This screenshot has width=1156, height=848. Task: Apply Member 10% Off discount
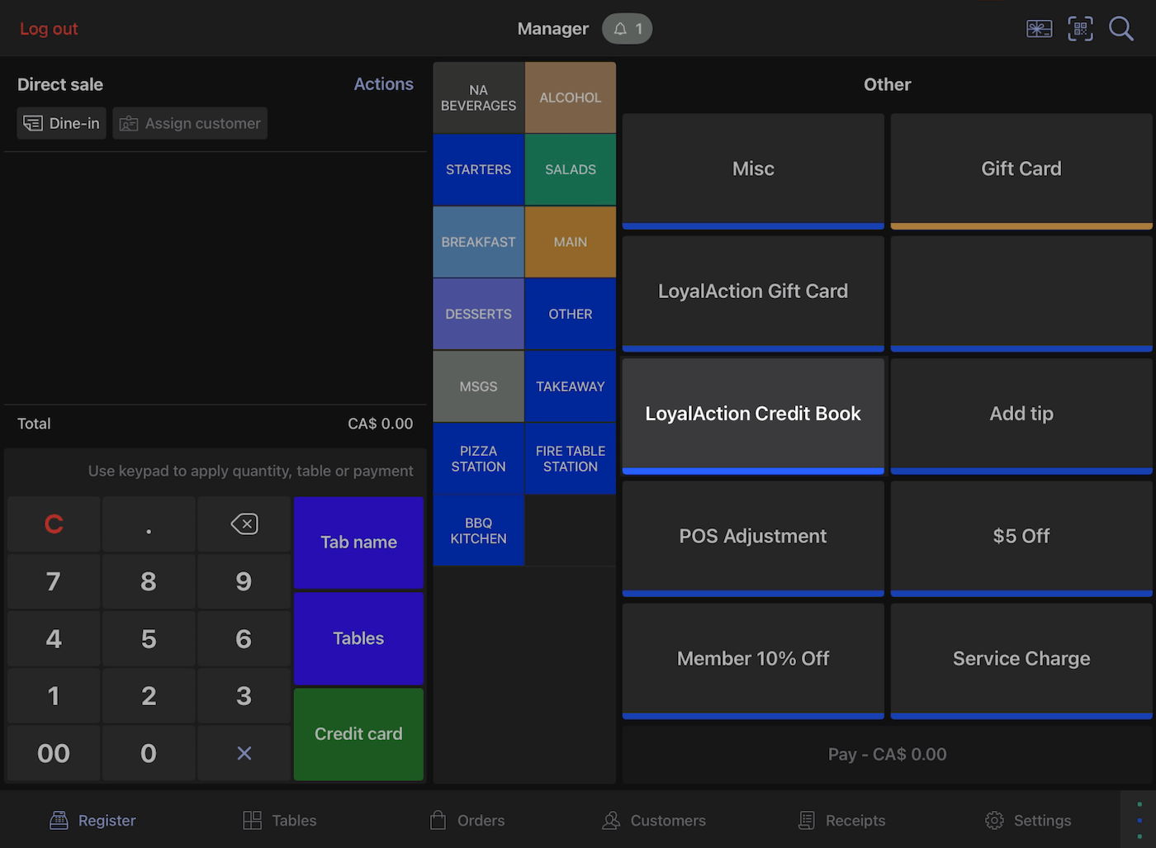pos(753,661)
